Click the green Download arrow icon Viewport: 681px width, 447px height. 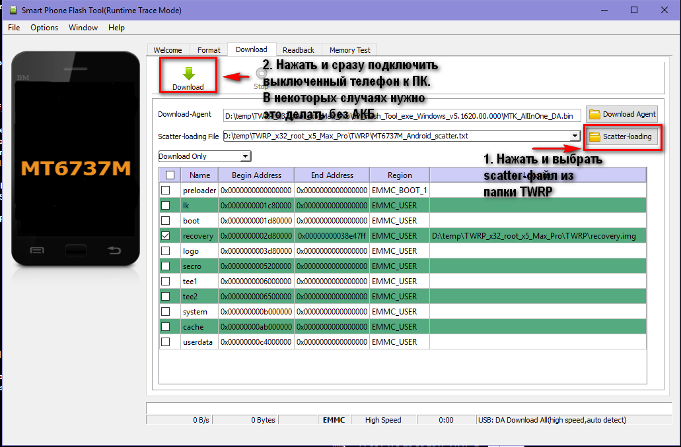pyautogui.click(x=188, y=73)
